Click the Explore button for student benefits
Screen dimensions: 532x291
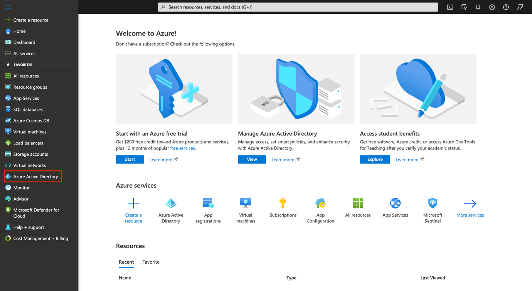pyautogui.click(x=375, y=160)
